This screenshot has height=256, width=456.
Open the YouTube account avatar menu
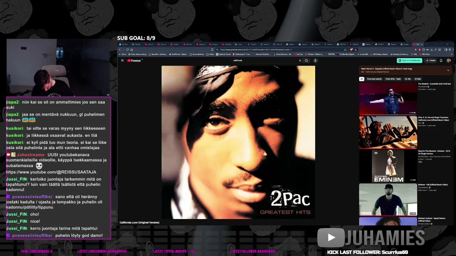click(x=449, y=60)
